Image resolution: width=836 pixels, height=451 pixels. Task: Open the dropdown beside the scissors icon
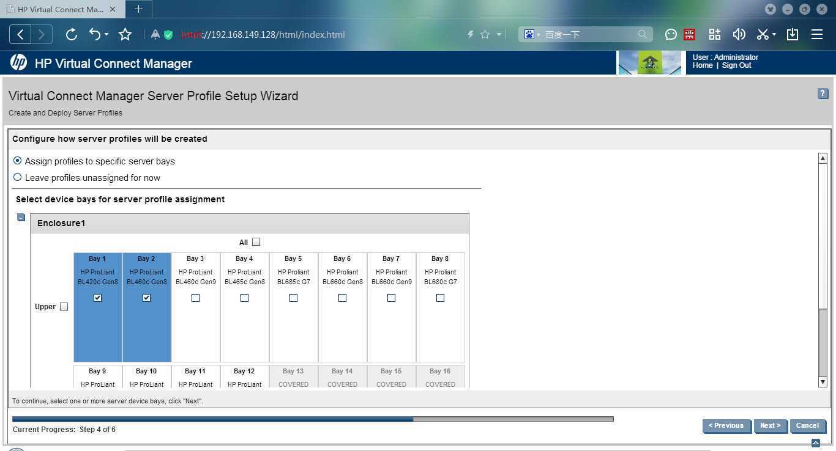(774, 35)
